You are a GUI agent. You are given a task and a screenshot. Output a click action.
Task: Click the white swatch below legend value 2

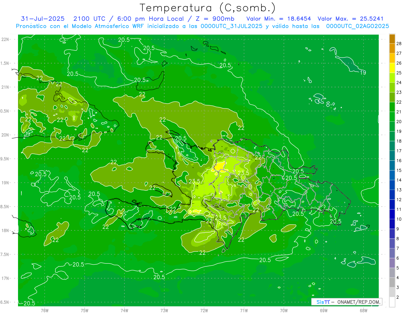[392, 302]
